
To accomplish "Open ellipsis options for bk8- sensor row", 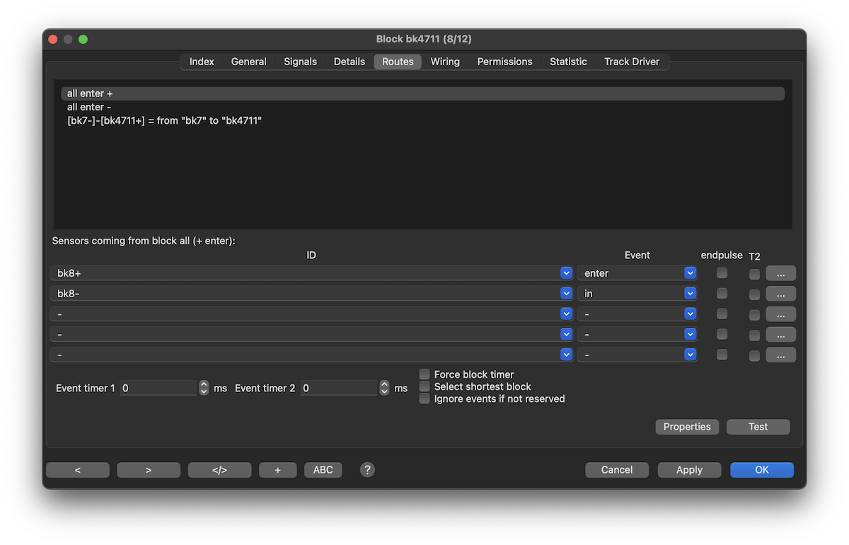I will (780, 294).
